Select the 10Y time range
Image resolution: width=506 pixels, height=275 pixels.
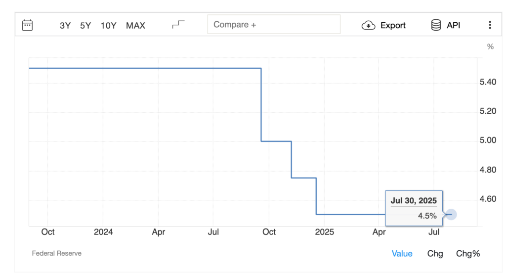click(x=109, y=26)
